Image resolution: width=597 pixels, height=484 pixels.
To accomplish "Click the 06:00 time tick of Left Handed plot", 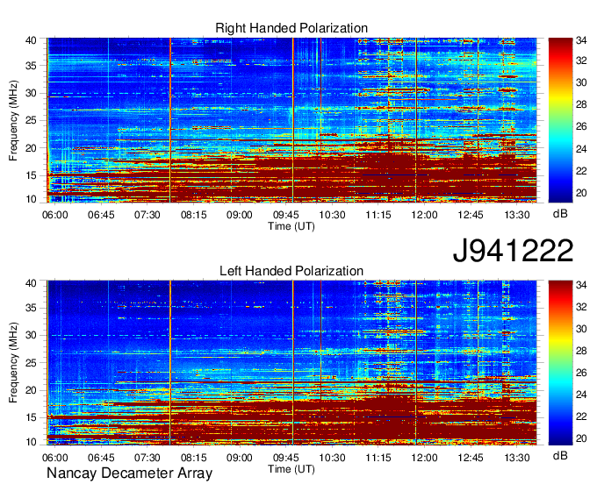I will [54, 458].
